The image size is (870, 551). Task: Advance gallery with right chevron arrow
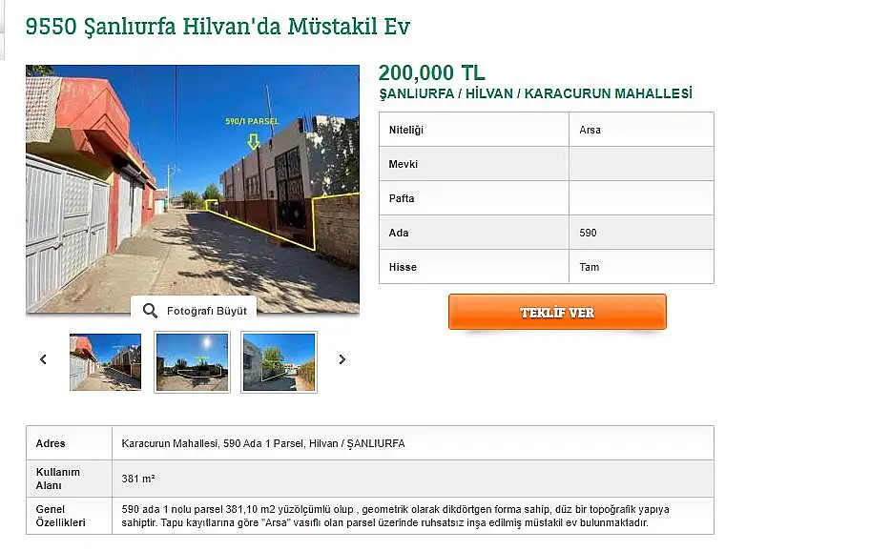pyautogui.click(x=342, y=359)
